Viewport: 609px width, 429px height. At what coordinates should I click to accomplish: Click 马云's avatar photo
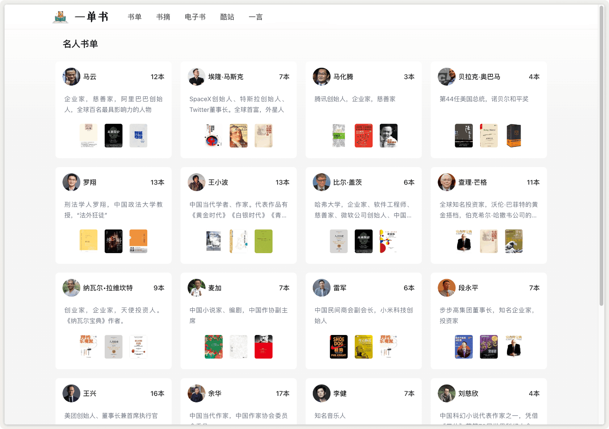click(x=72, y=77)
